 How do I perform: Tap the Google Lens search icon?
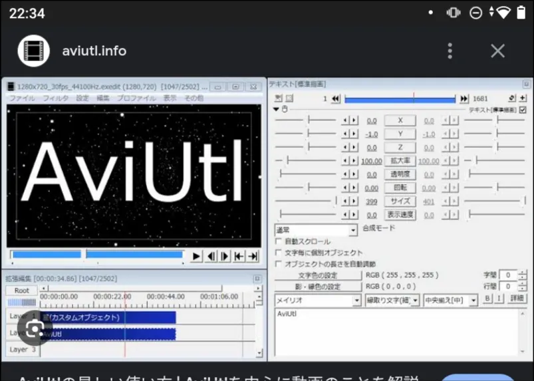35,328
